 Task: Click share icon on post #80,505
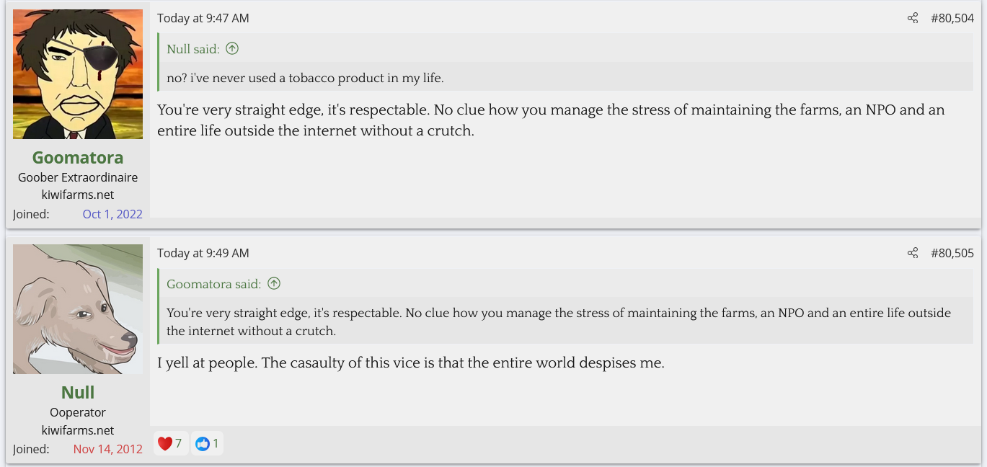point(913,253)
